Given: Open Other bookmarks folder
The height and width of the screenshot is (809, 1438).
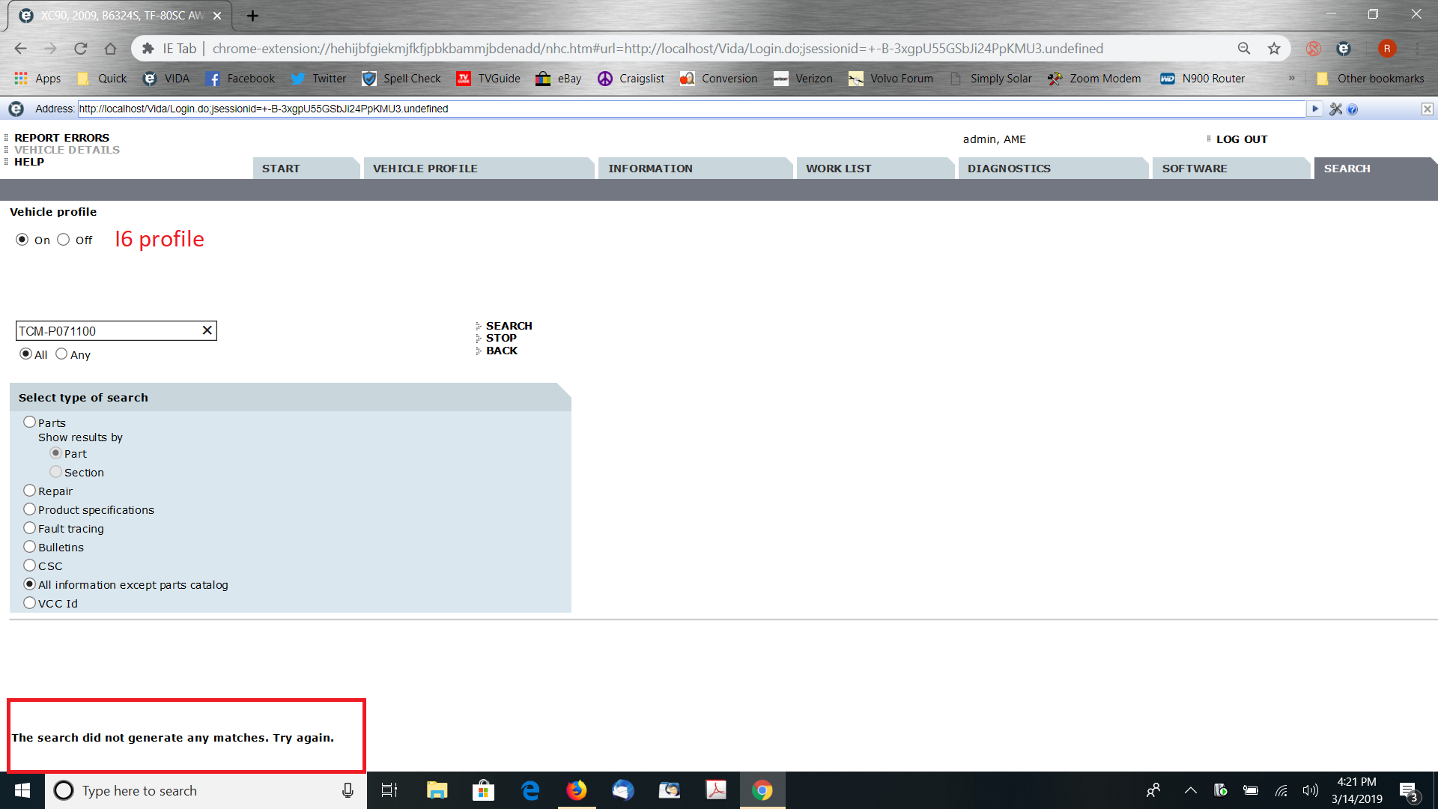Looking at the screenshot, I should click(1371, 79).
